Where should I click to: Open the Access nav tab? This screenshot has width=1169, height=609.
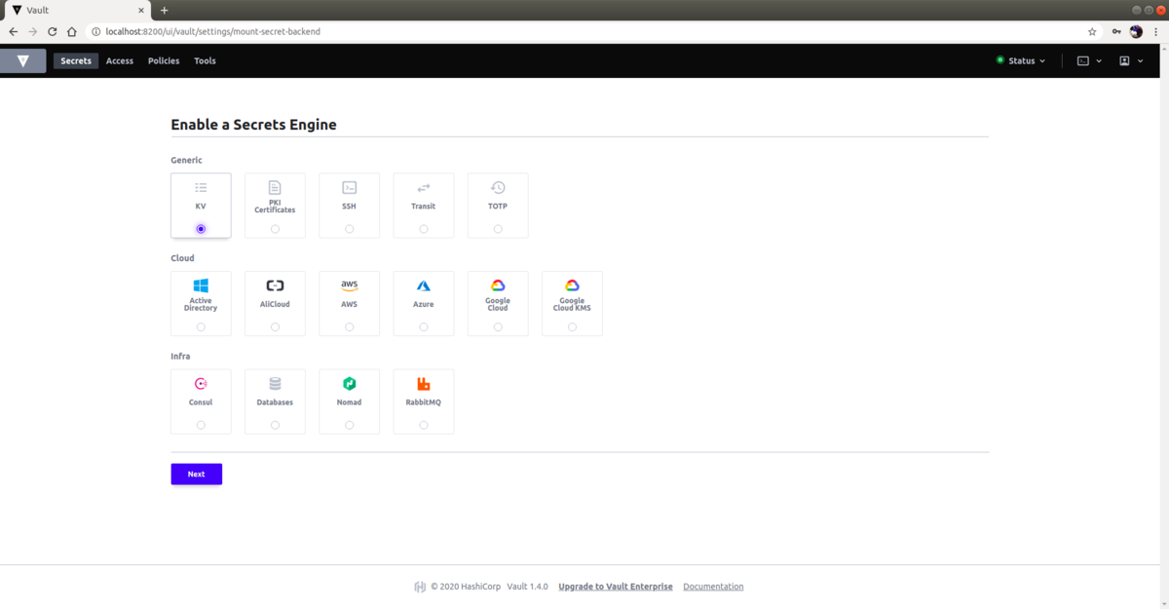[x=120, y=60]
